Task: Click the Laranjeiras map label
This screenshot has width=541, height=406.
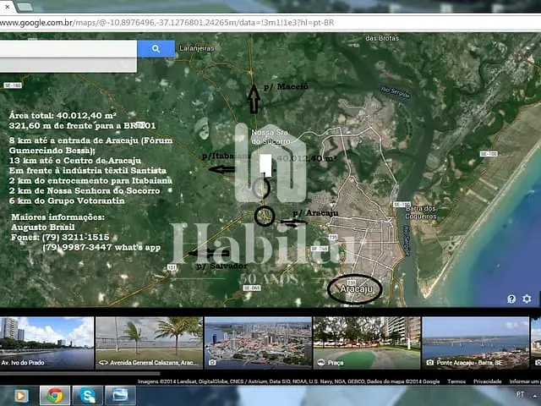Action: (x=197, y=48)
